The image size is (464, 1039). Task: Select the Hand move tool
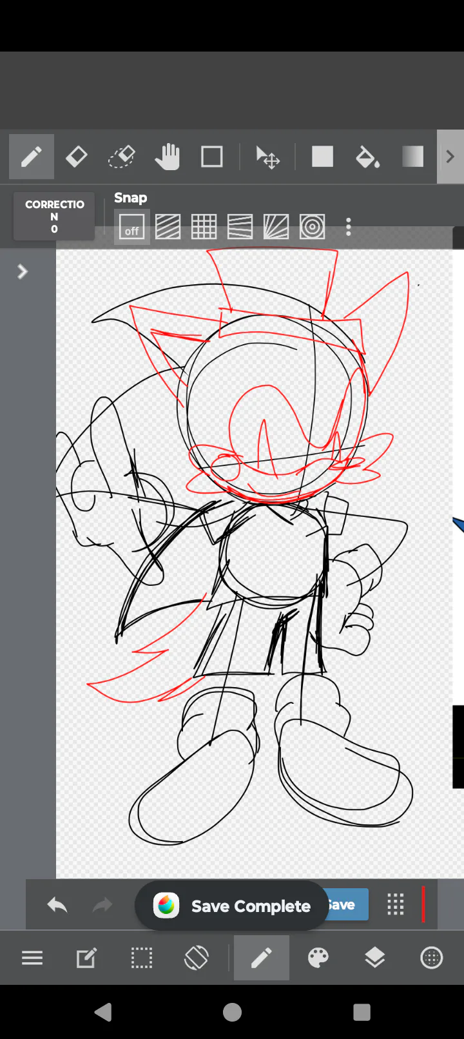(167, 157)
